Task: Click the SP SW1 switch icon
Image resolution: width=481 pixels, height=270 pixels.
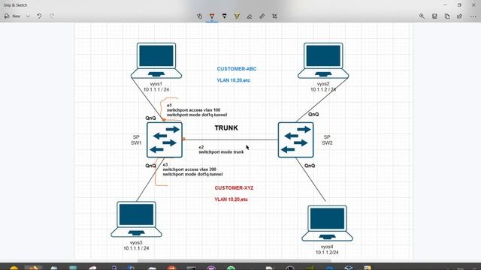Action: (165, 140)
